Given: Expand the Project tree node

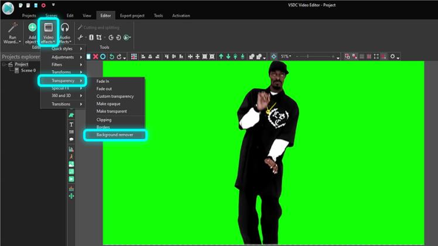Looking at the screenshot, I should [4, 64].
